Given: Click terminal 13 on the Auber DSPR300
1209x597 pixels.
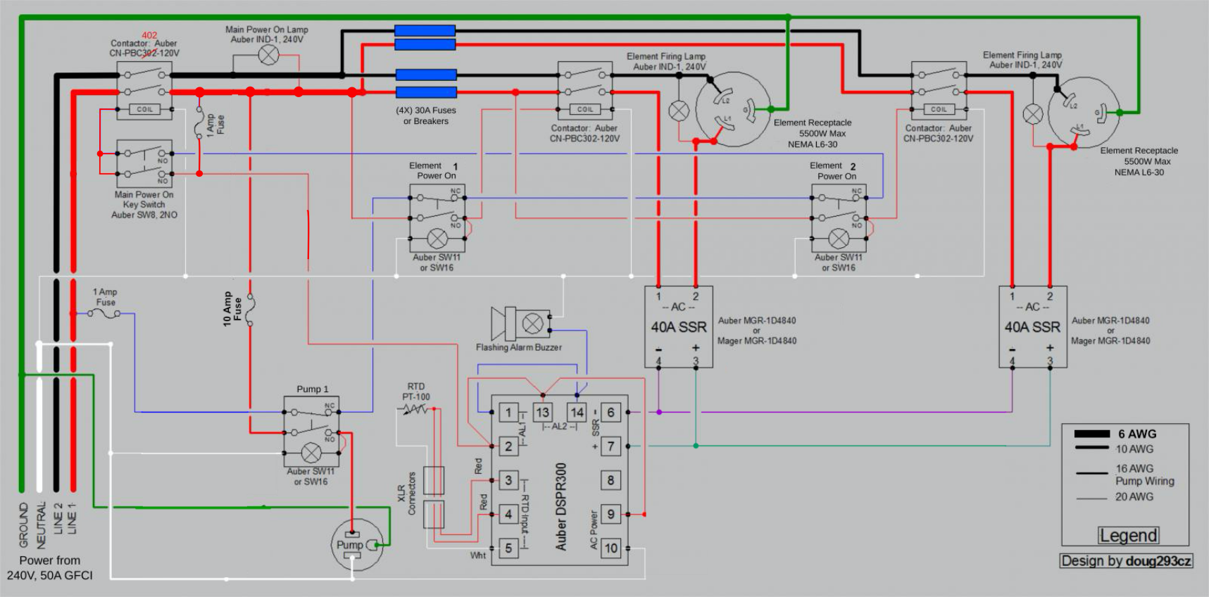Looking at the screenshot, I should tap(542, 413).
